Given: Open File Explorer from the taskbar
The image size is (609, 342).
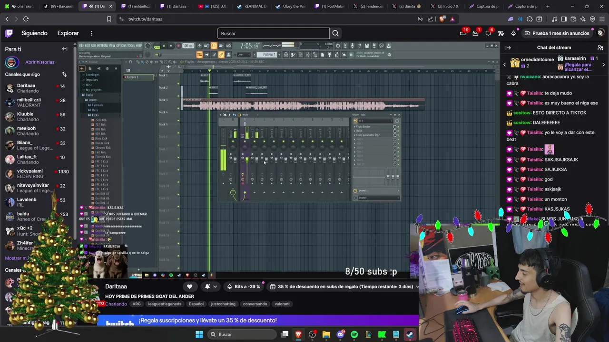Looking at the screenshot, I should point(326,334).
